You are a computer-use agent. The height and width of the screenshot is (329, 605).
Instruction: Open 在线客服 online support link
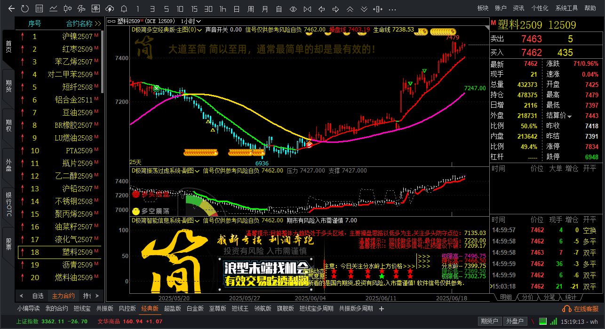581,309
